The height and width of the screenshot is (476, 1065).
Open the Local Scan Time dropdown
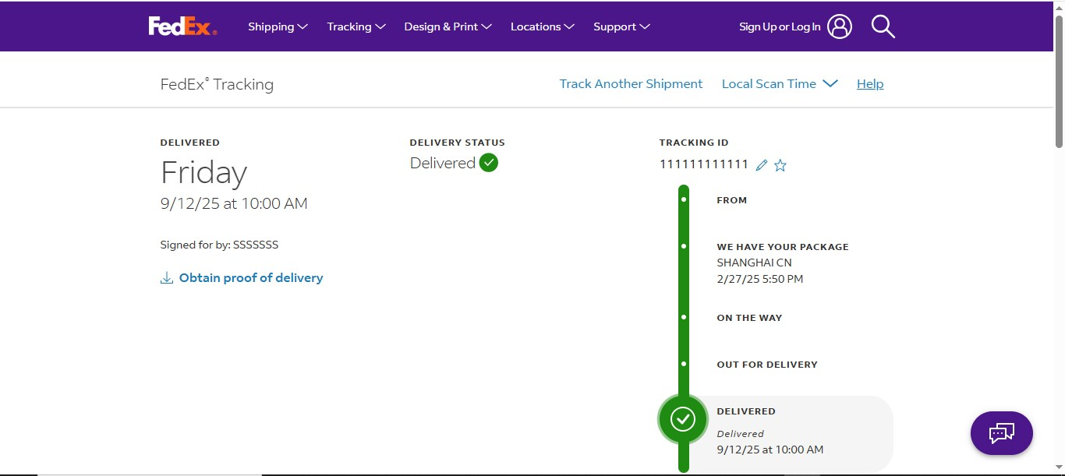779,83
